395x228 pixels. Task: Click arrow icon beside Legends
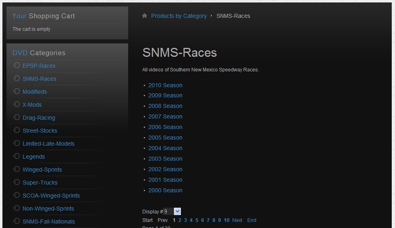16,156
